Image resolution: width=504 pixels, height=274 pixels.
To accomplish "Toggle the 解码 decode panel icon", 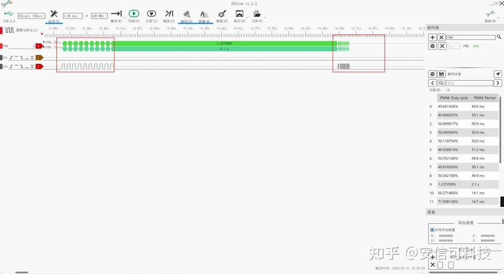I will 186,14.
